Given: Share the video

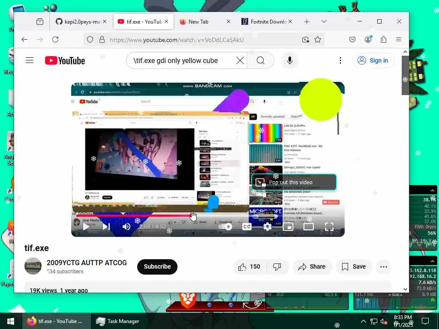Looking at the screenshot, I should coord(312,266).
